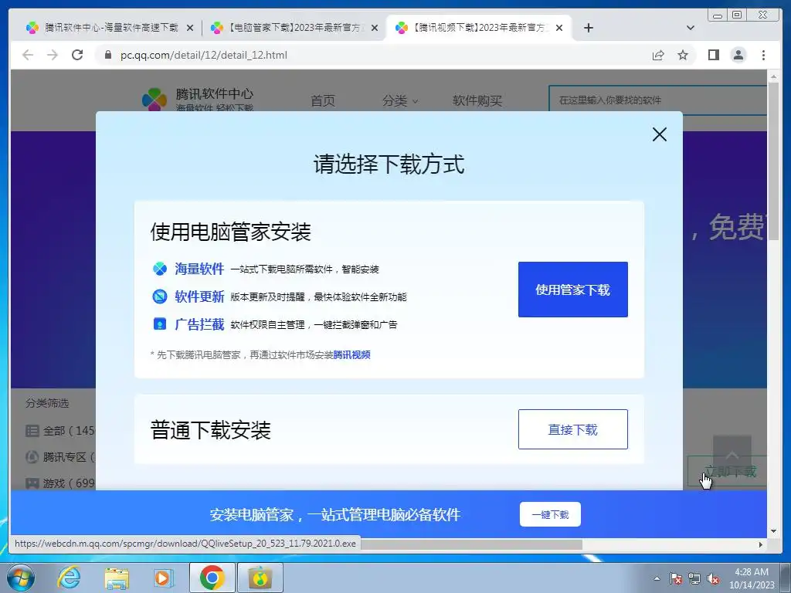Viewport: 791px width, 593px height.
Task: Click the horizontal scrollbar right arrow
Action: (761, 544)
